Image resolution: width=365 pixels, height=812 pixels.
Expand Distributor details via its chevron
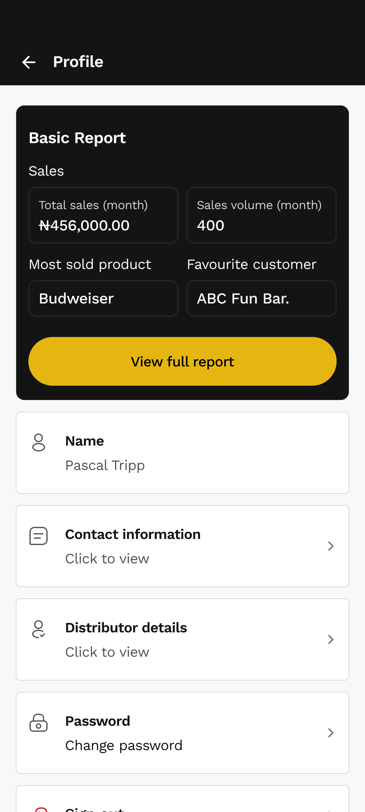(x=330, y=639)
